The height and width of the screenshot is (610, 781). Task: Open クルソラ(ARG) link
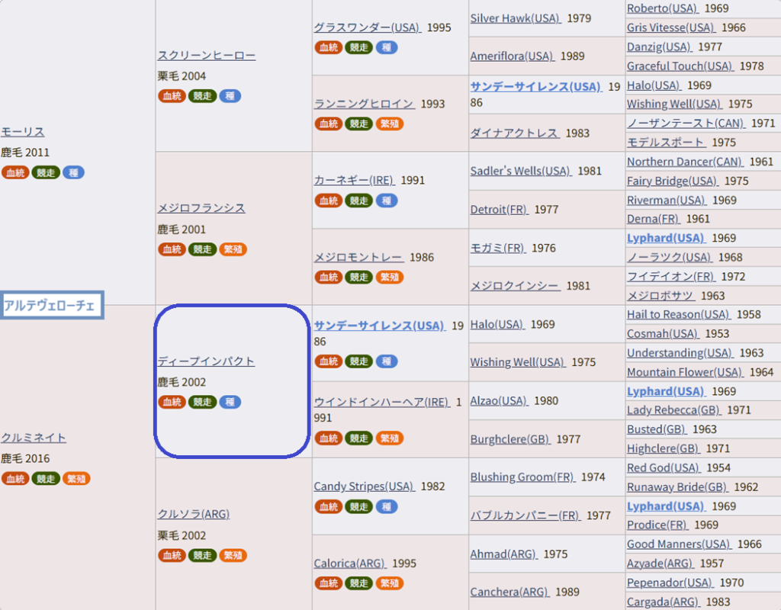194,514
